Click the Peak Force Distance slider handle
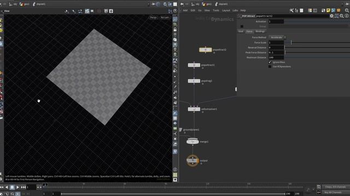Screen dimensions: 350x196 click(285, 52)
